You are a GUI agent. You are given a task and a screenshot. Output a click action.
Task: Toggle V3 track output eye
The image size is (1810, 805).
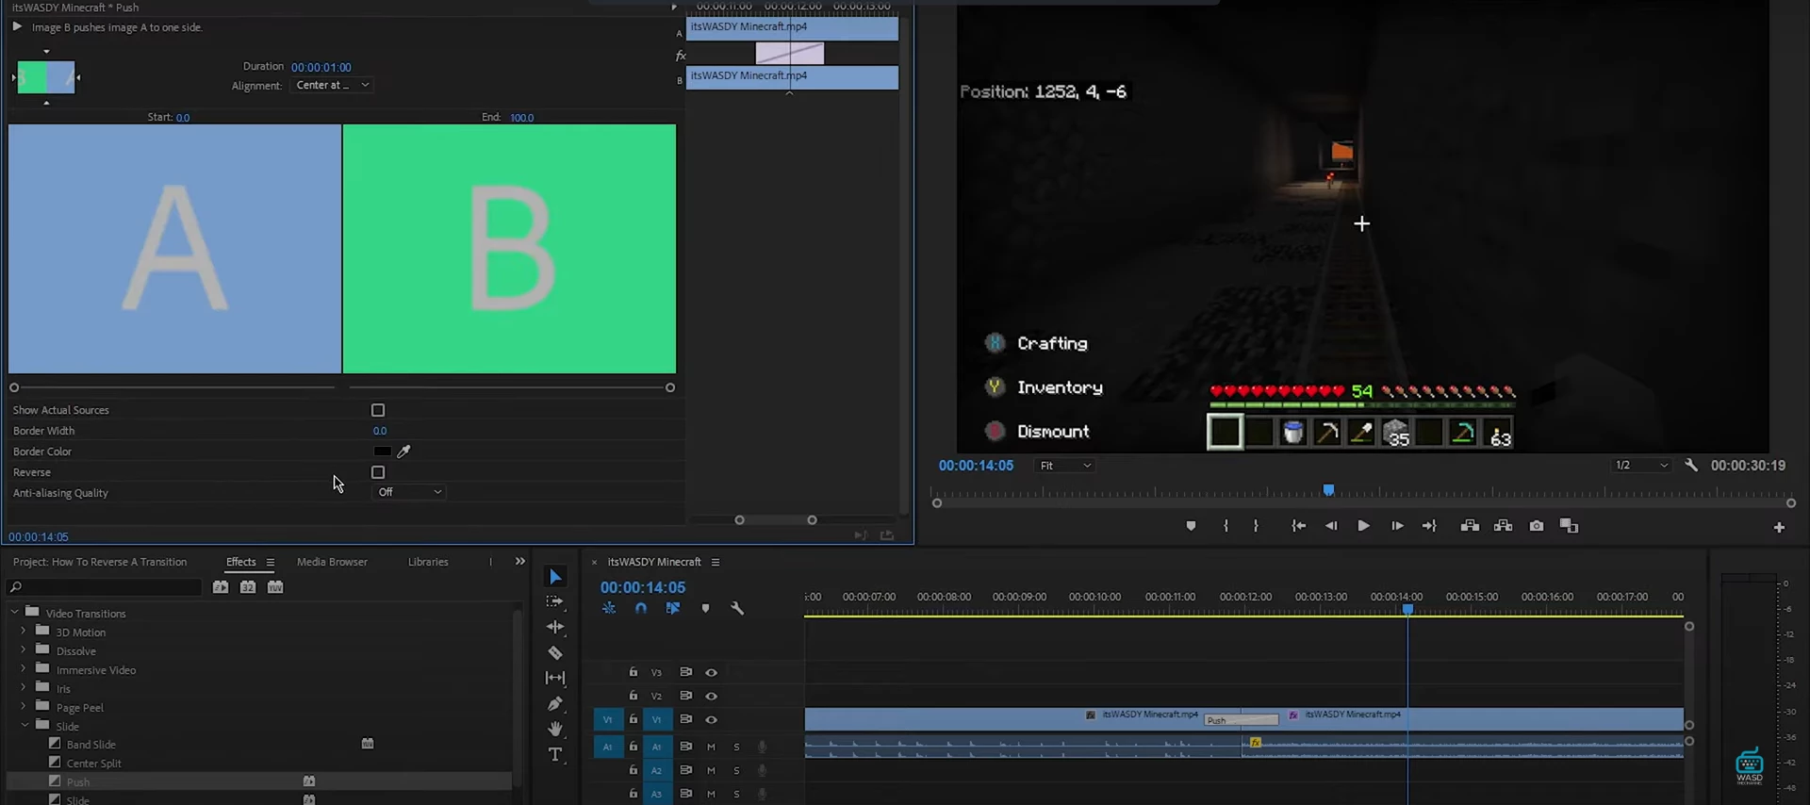pos(712,672)
